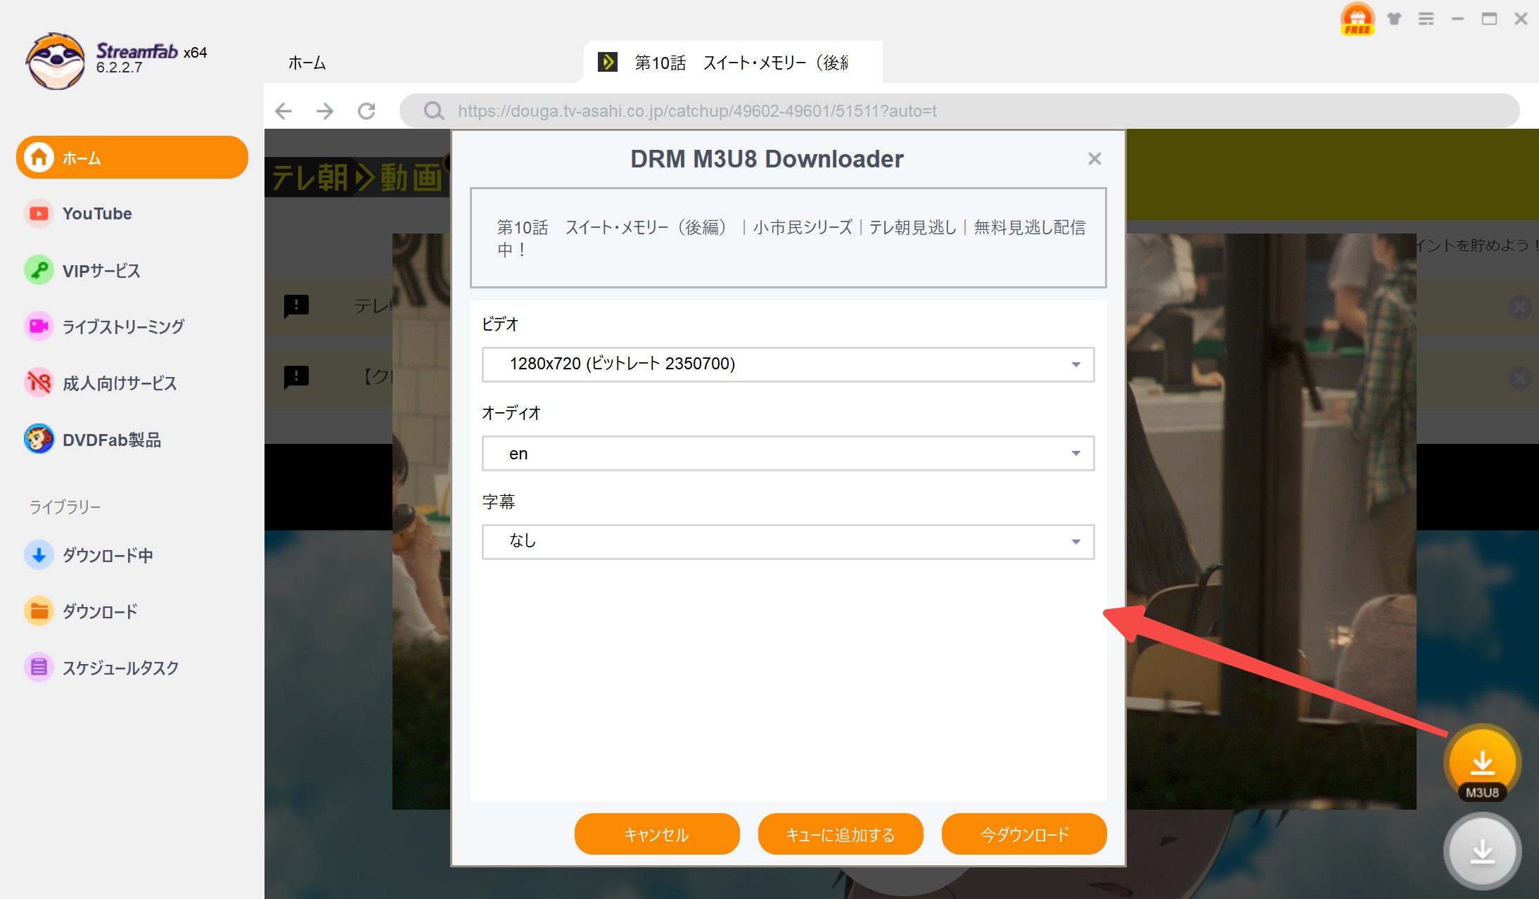
Task: Click the home icon in sidebar
Action: click(39, 157)
